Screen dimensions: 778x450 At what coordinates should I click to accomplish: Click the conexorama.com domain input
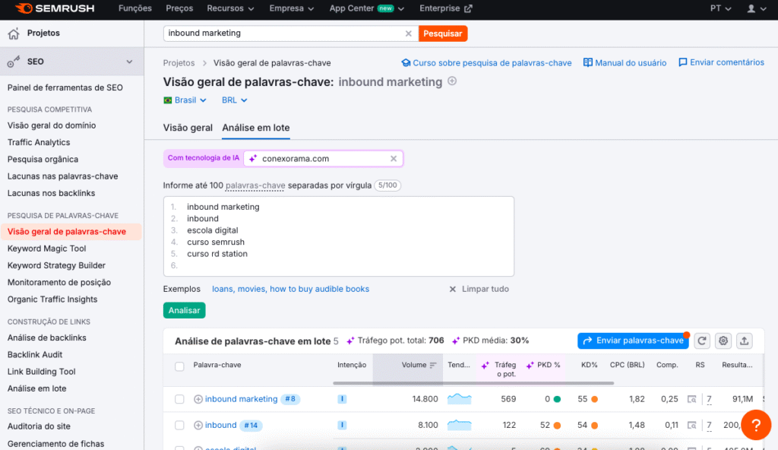click(324, 158)
